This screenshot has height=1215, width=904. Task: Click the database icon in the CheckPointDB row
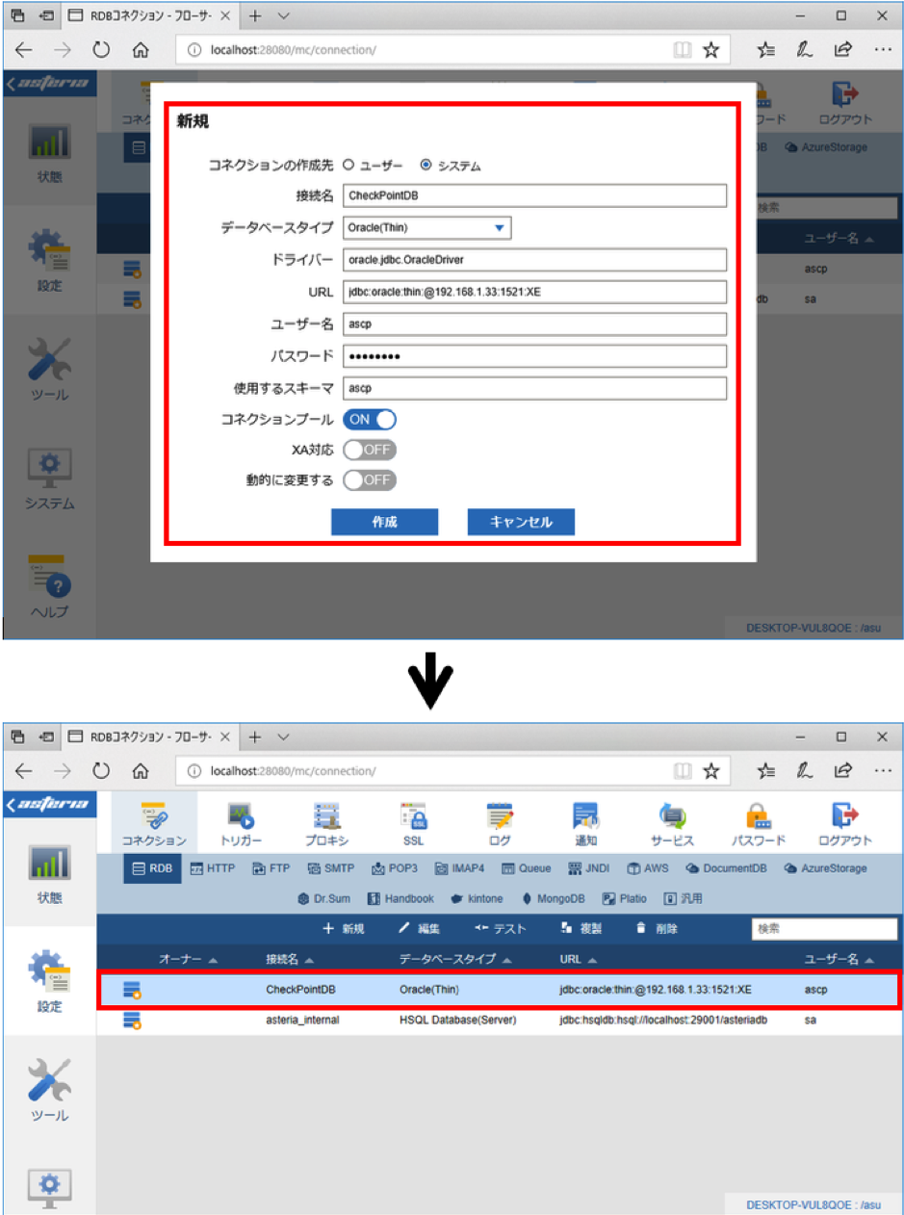point(132,989)
